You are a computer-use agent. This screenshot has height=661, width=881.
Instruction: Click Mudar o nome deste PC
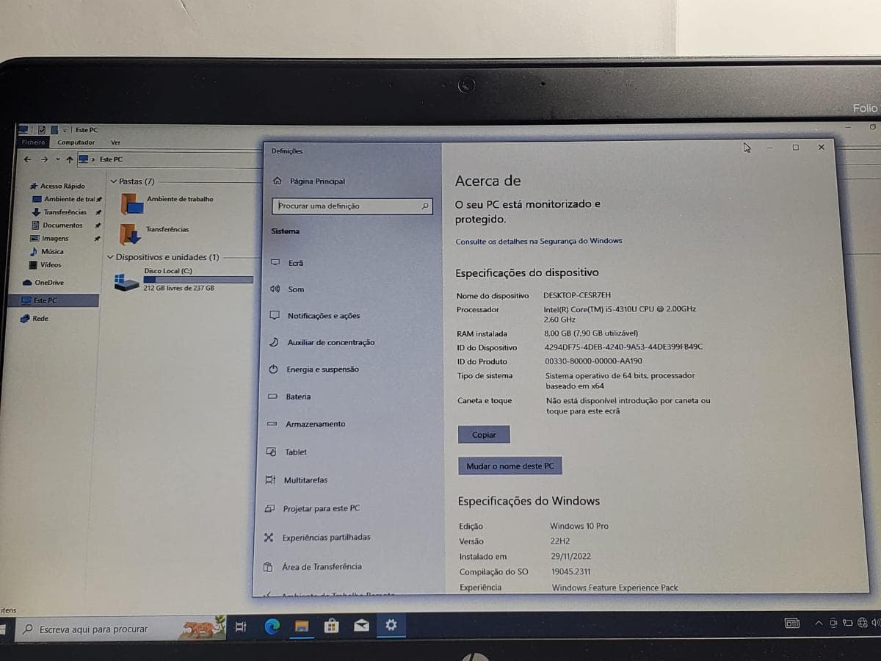[510, 466]
